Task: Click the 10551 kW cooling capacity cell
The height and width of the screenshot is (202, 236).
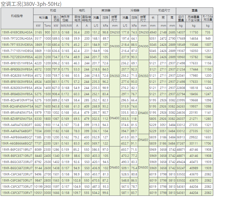Action: 38,193
